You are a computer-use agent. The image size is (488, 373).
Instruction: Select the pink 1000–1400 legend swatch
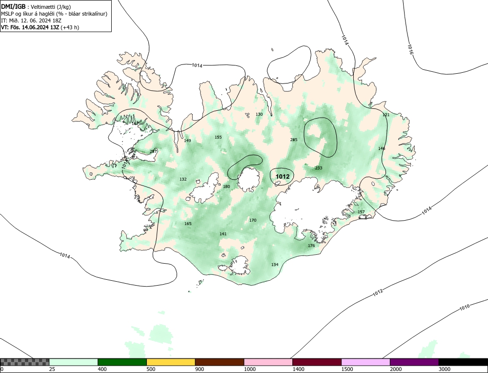[268, 362]
